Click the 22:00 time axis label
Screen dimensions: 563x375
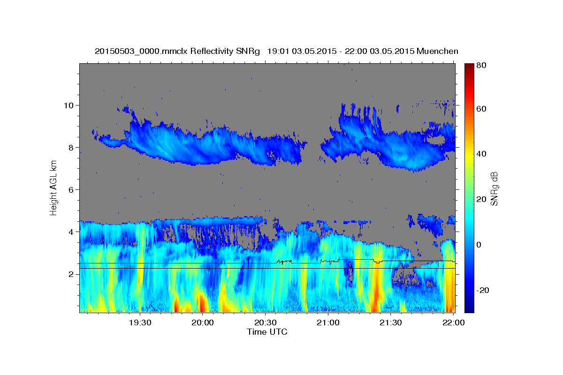click(x=454, y=322)
